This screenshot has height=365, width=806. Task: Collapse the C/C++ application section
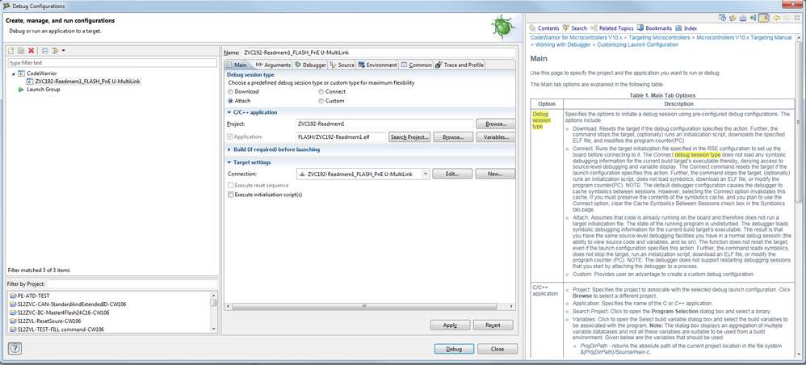pos(229,112)
